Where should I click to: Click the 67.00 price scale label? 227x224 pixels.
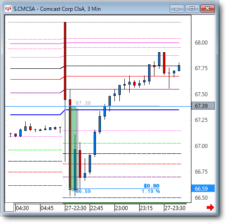[201, 146]
